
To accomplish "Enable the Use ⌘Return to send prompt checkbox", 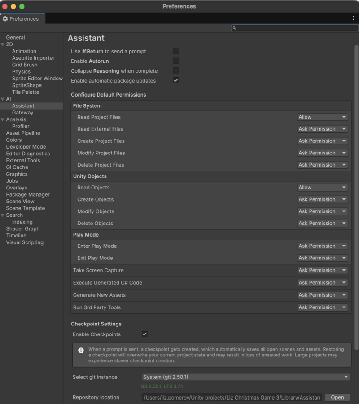I will pyautogui.click(x=175, y=51).
